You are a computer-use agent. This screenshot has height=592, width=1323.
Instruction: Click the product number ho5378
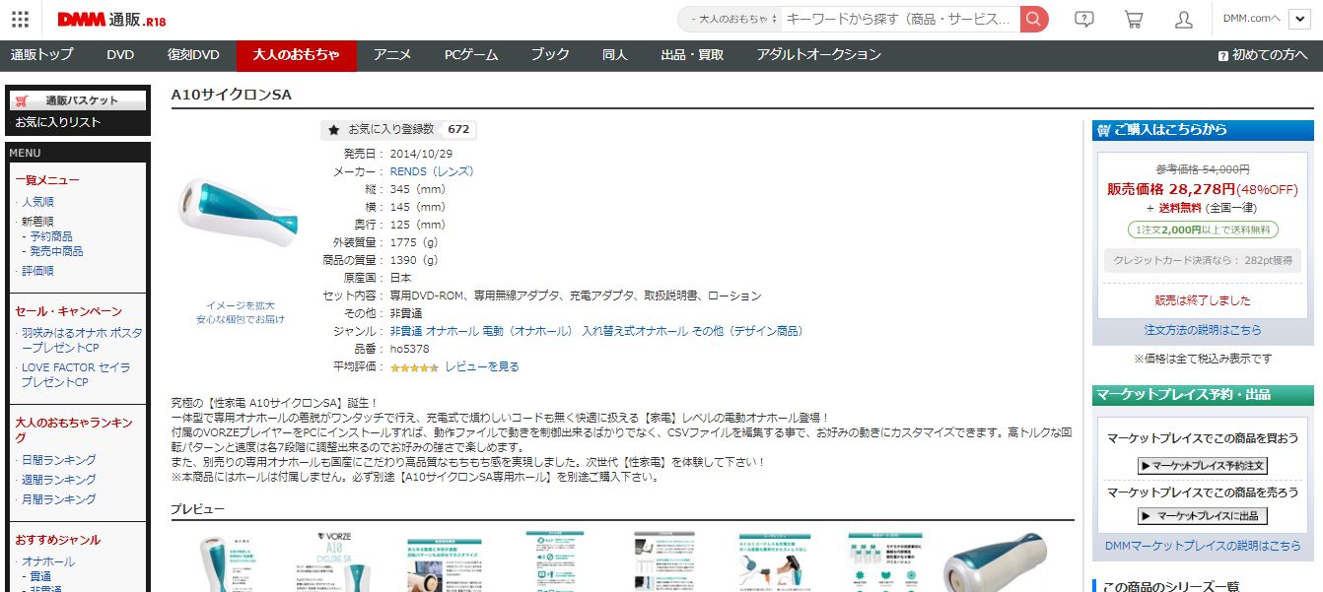(x=410, y=349)
